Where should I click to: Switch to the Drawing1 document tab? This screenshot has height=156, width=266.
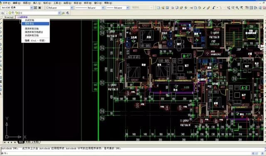tap(9, 17)
